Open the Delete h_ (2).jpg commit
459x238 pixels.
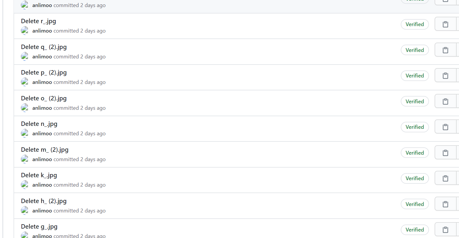click(x=44, y=201)
